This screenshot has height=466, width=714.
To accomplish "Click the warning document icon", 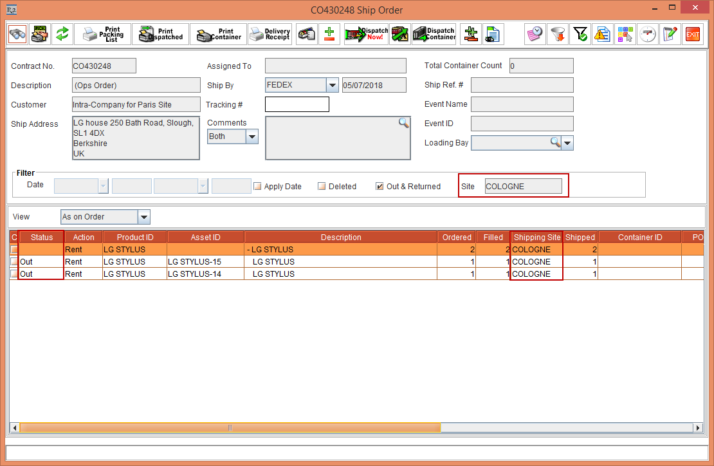I will tap(602, 34).
